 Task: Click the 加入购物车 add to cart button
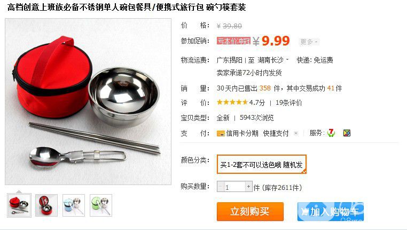(x=331, y=212)
